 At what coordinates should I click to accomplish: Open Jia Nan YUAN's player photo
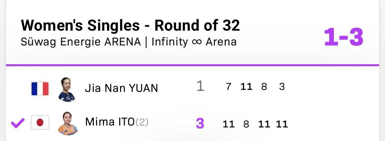click(x=67, y=89)
